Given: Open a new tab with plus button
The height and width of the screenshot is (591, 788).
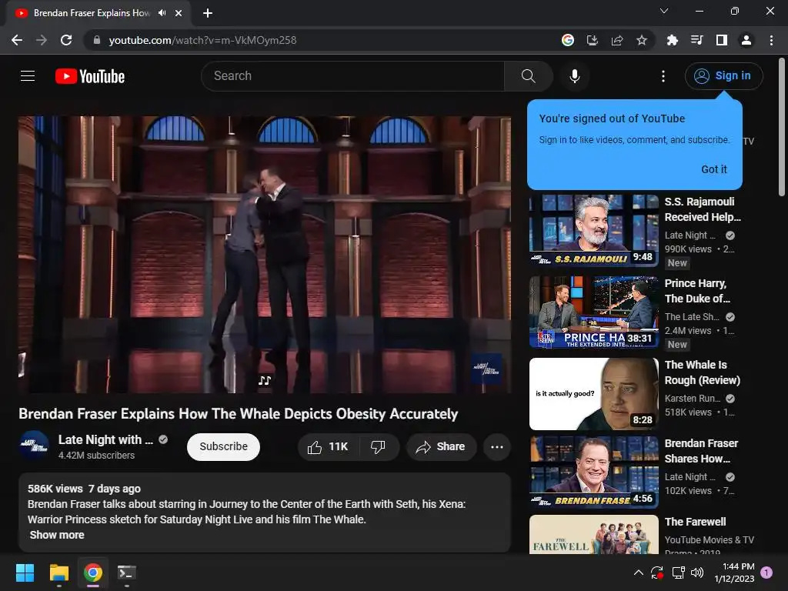Looking at the screenshot, I should coord(208,13).
